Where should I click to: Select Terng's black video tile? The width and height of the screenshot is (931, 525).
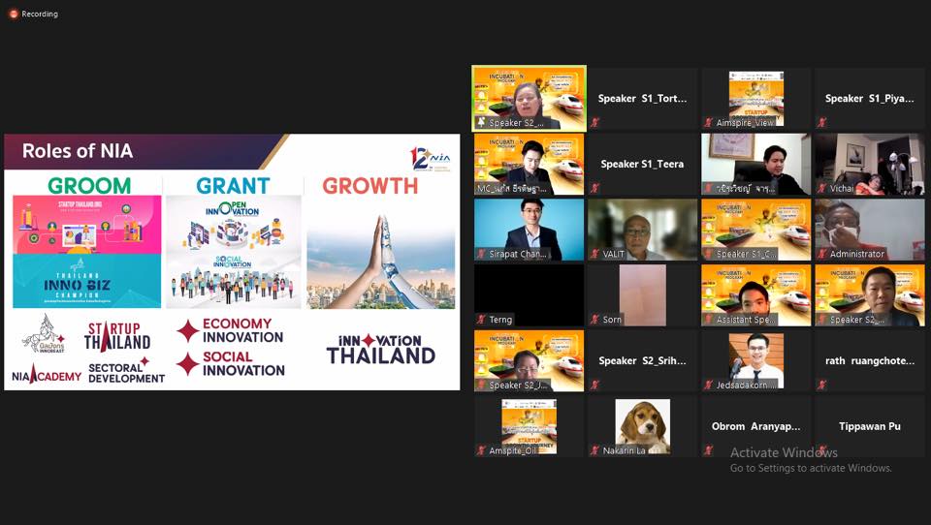pos(530,295)
